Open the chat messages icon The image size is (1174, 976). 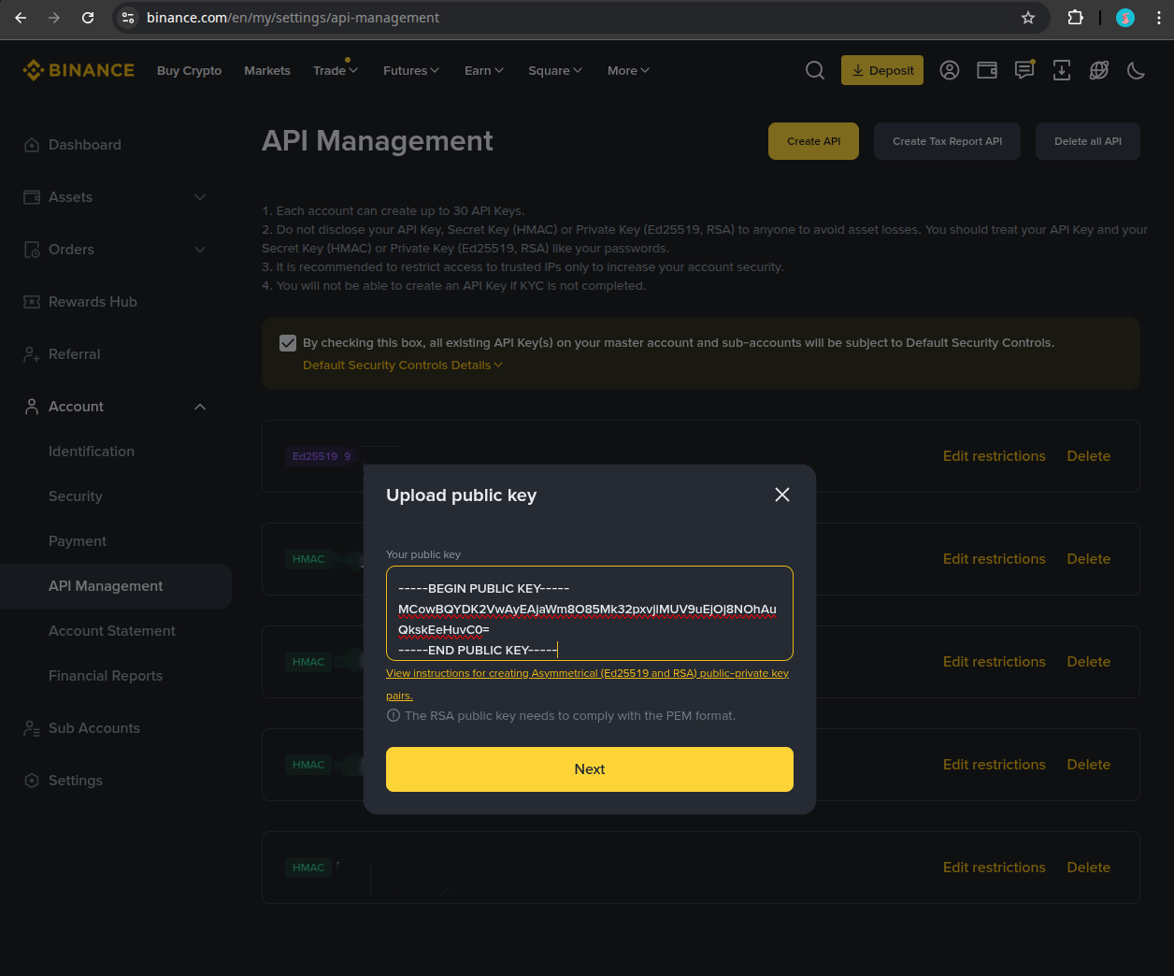coord(1024,70)
